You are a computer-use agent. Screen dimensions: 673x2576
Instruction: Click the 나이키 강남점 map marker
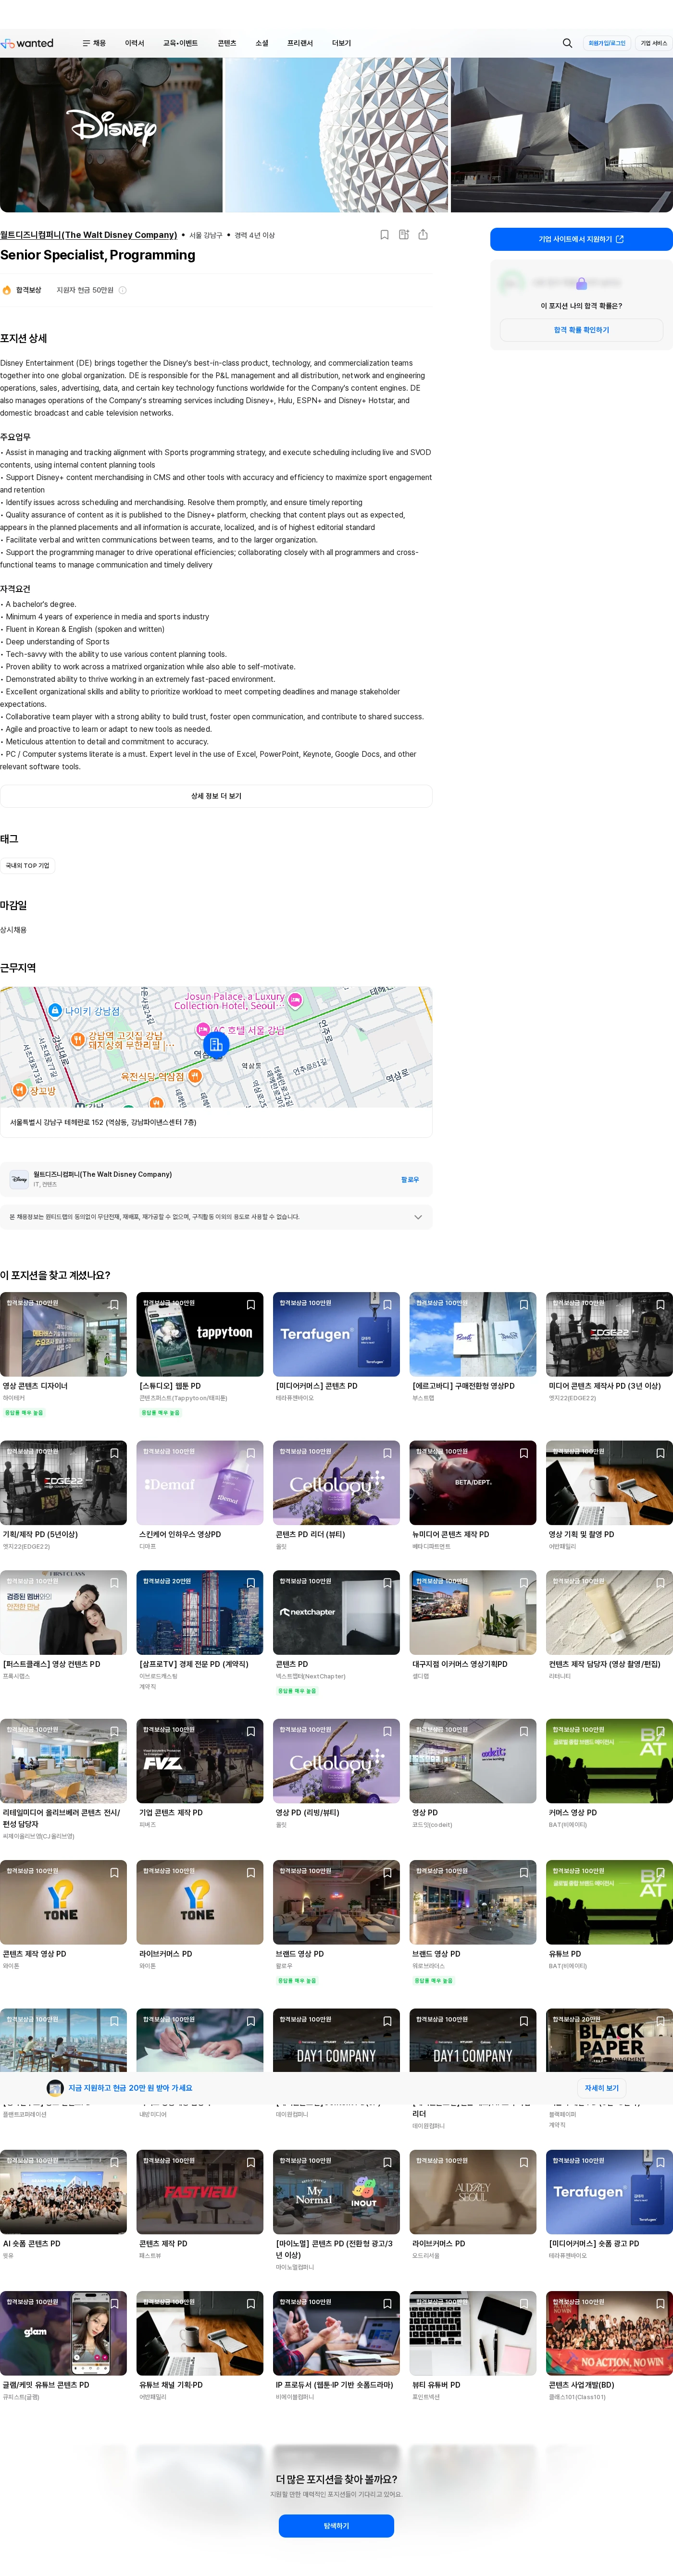pyautogui.click(x=56, y=1011)
